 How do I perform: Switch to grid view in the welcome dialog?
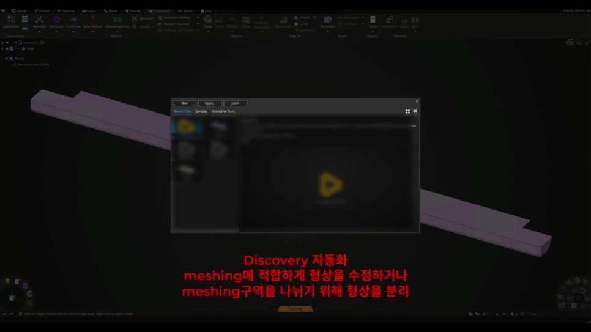(408, 111)
